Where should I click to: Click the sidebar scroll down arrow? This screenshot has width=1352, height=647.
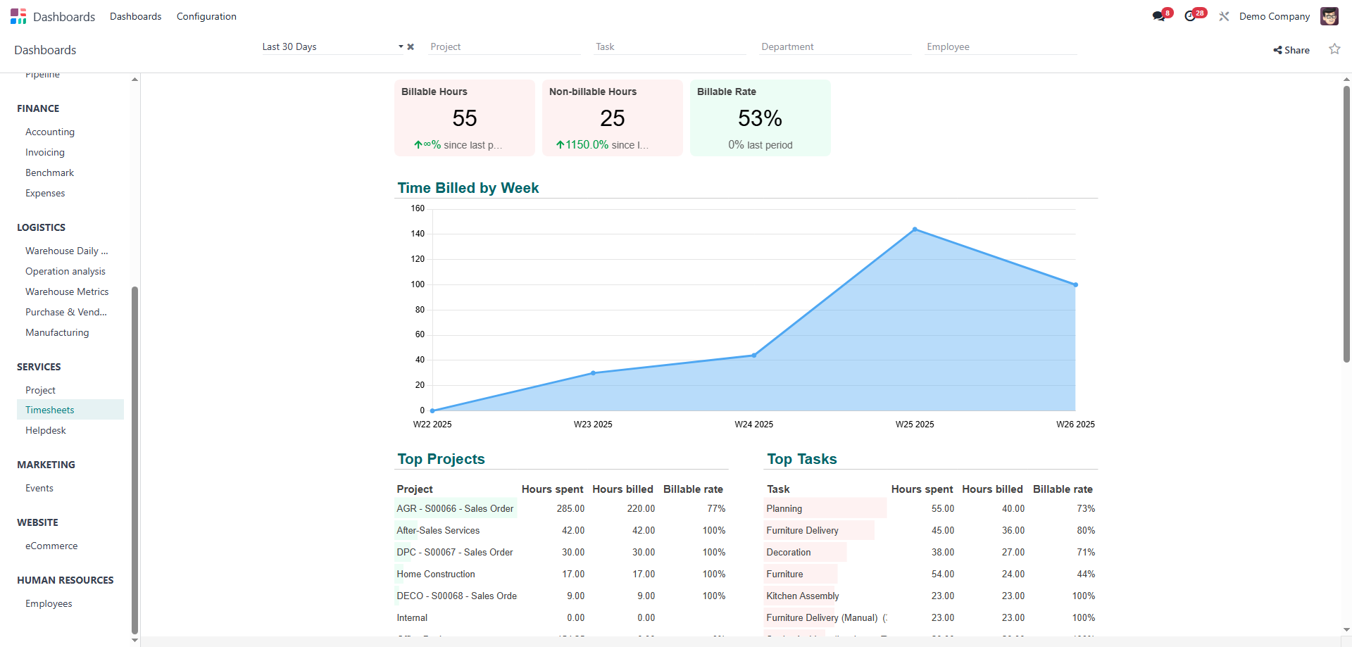pyautogui.click(x=134, y=640)
